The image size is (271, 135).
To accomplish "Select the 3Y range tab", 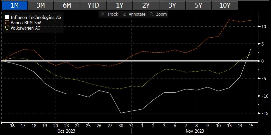I will click(x=172, y=5).
